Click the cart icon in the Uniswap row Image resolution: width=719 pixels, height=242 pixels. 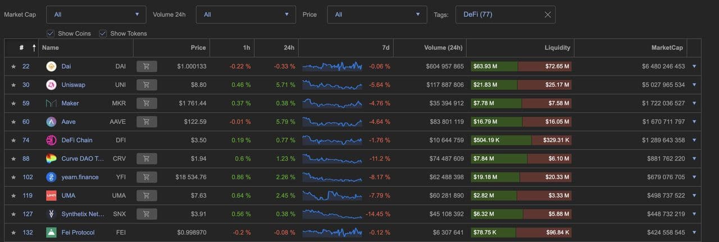[147, 85]
